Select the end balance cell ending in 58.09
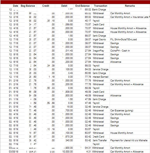Screen dimensions: 150x153 pos(82,88)
